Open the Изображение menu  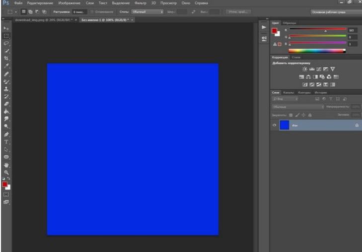69,3
